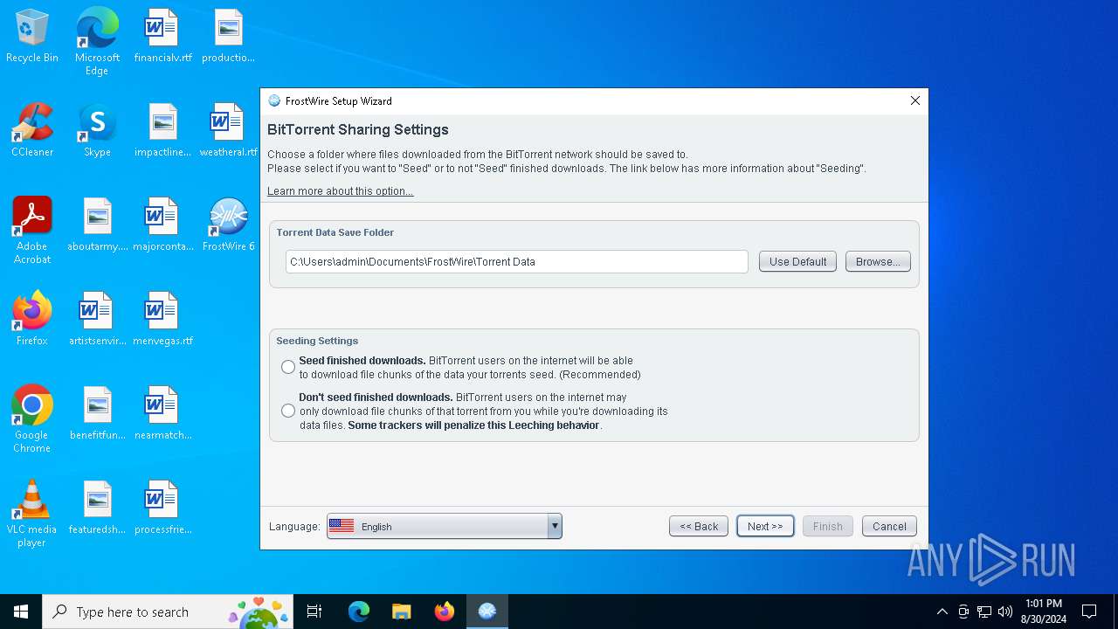Open the Firefox desktop shortcut
This screenshot has height=629, width=1118.
[x=32, y=320]
